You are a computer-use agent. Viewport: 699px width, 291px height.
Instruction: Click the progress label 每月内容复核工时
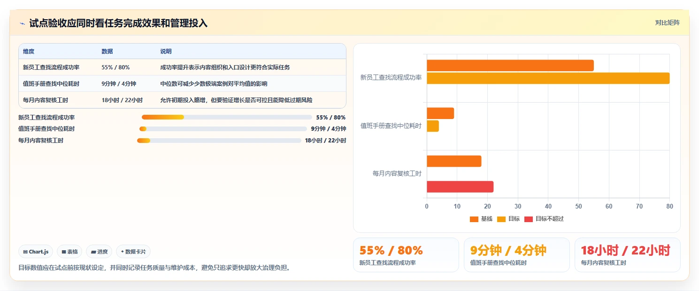(41, 141)
